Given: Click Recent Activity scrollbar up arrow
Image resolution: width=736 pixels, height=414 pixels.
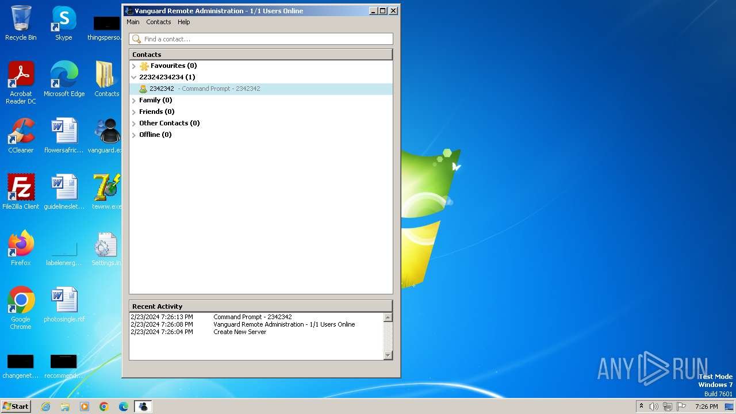Looking at the screenshot, I should coord(388,317).
